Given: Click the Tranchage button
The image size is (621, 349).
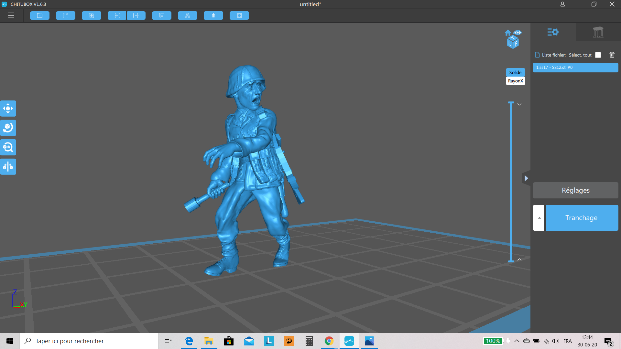Looking at the screenshot, I should 582,218.
